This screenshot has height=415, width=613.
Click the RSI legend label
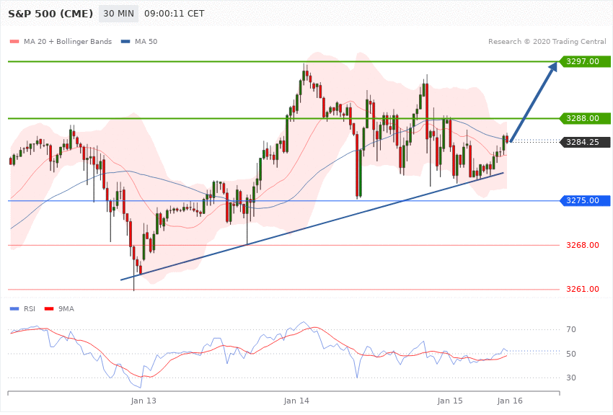(x=30, y=309)
